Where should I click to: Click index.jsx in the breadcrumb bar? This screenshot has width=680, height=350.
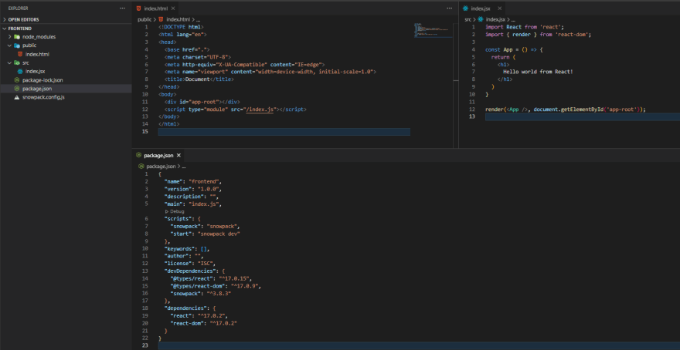(495, 19)
